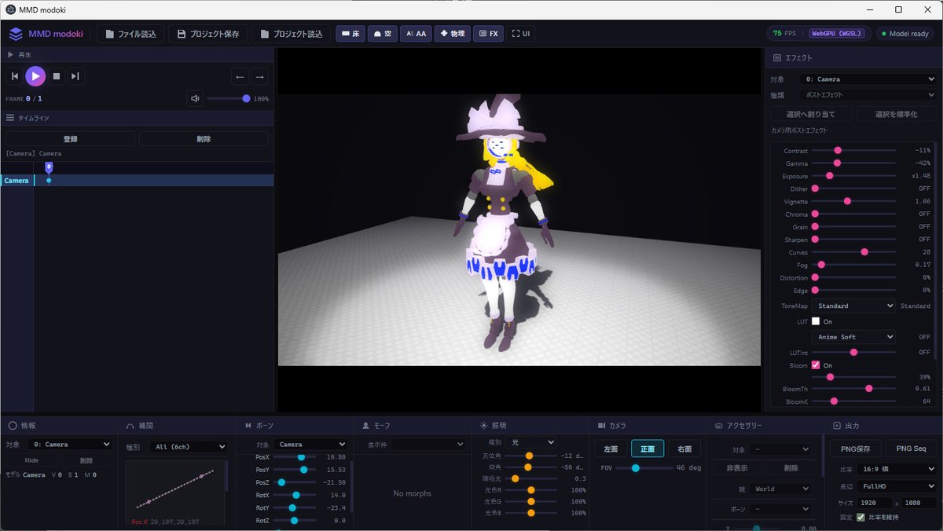This screenshot has width=943, height=531.
Task: Register keyframe with 登録 button
Action: (70, 138)
